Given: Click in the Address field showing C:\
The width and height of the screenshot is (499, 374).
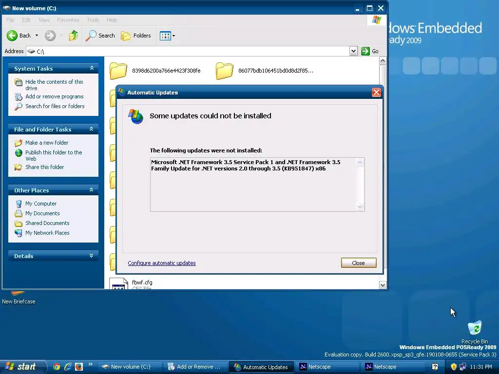Looking at the screenshot, I should click(188, 51).
